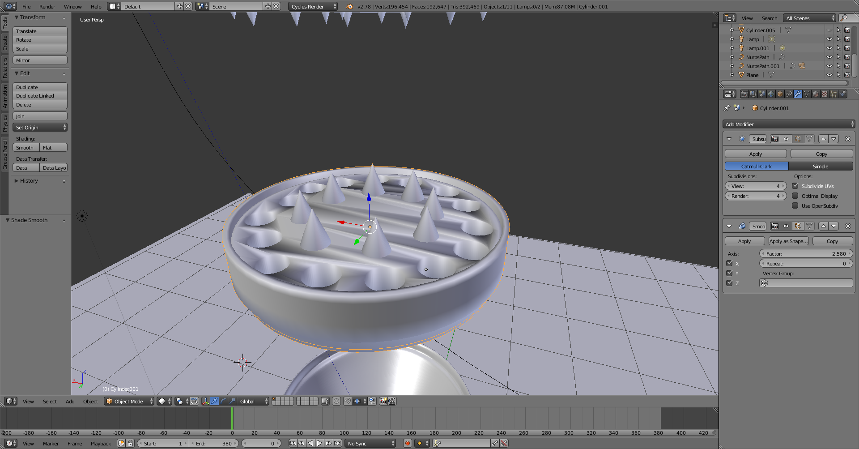Hide the Lamp object with eye icon

(829, 39)
